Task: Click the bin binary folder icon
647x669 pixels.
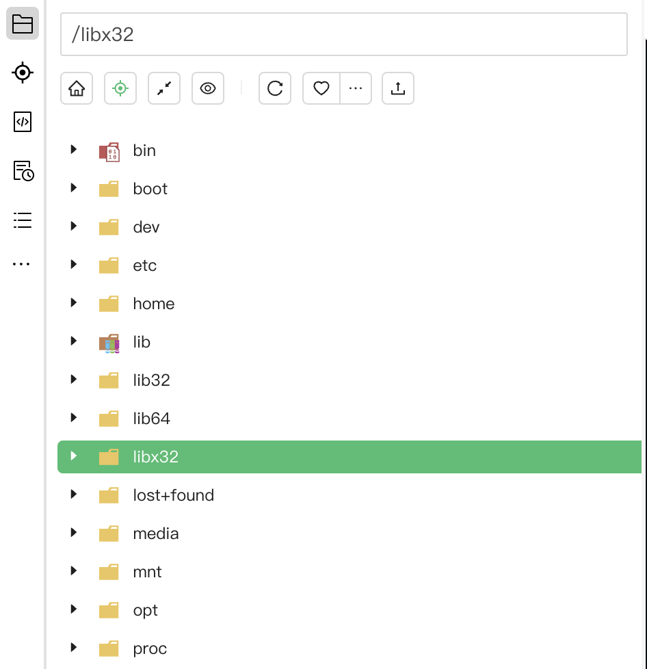Action: tap(109, 152)
